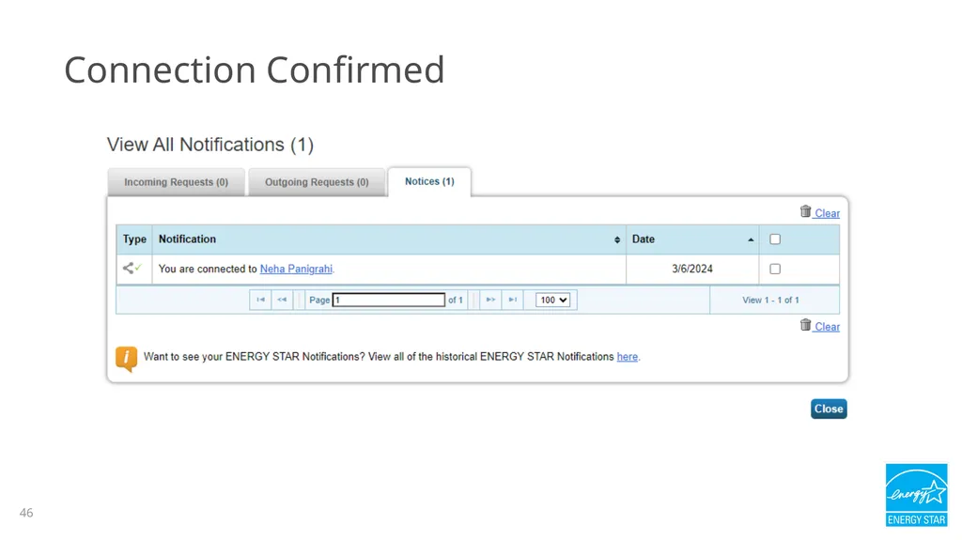The image size is (962, 540).
Task: Click the Close button
Action: (x=829, y=409)
